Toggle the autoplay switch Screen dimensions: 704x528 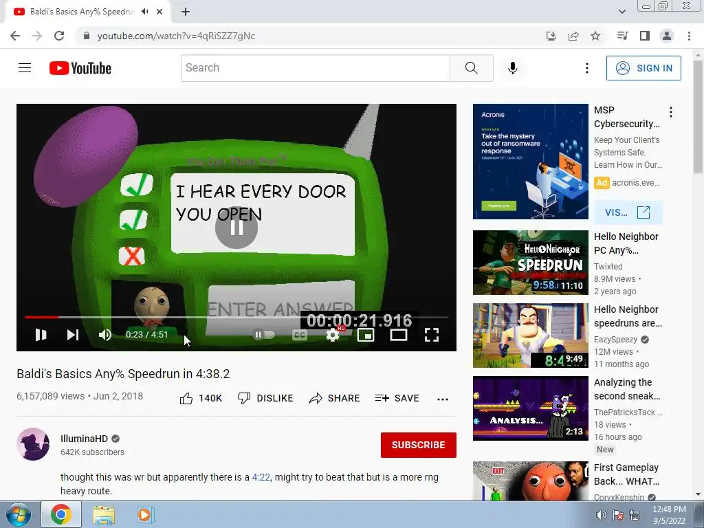click(264, 335)
